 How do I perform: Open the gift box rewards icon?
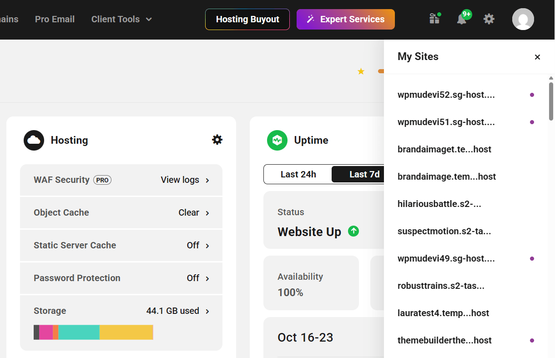[434, 19]
